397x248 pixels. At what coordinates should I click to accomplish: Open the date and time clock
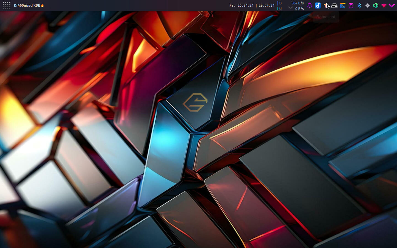point(252,6)
